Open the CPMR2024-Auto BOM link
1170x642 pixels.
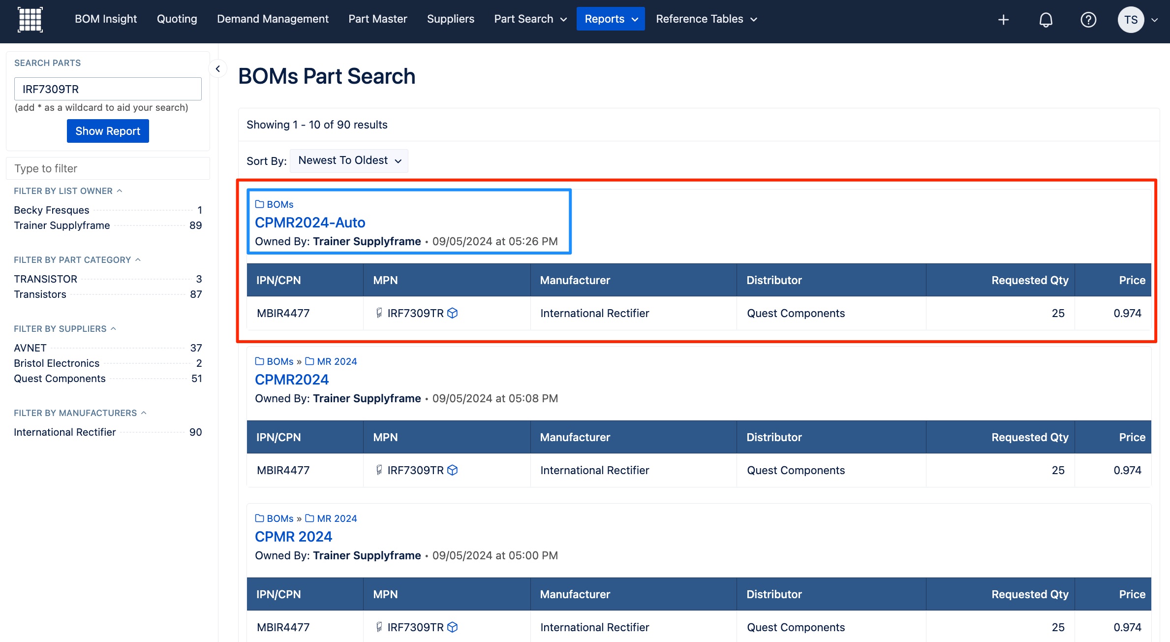(310, 223)
